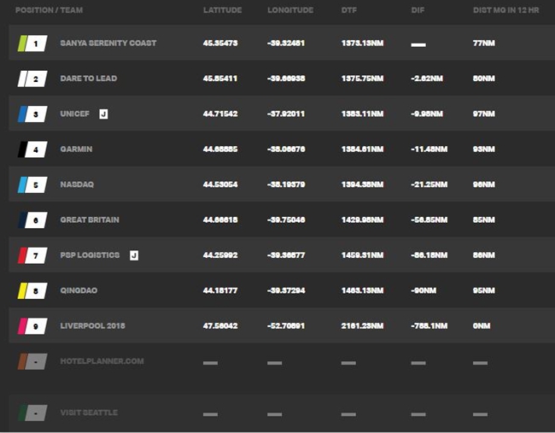Select the HotelPlanner.com team name
The width and height of the screenshot is (555, 433).
coord(102,361)
